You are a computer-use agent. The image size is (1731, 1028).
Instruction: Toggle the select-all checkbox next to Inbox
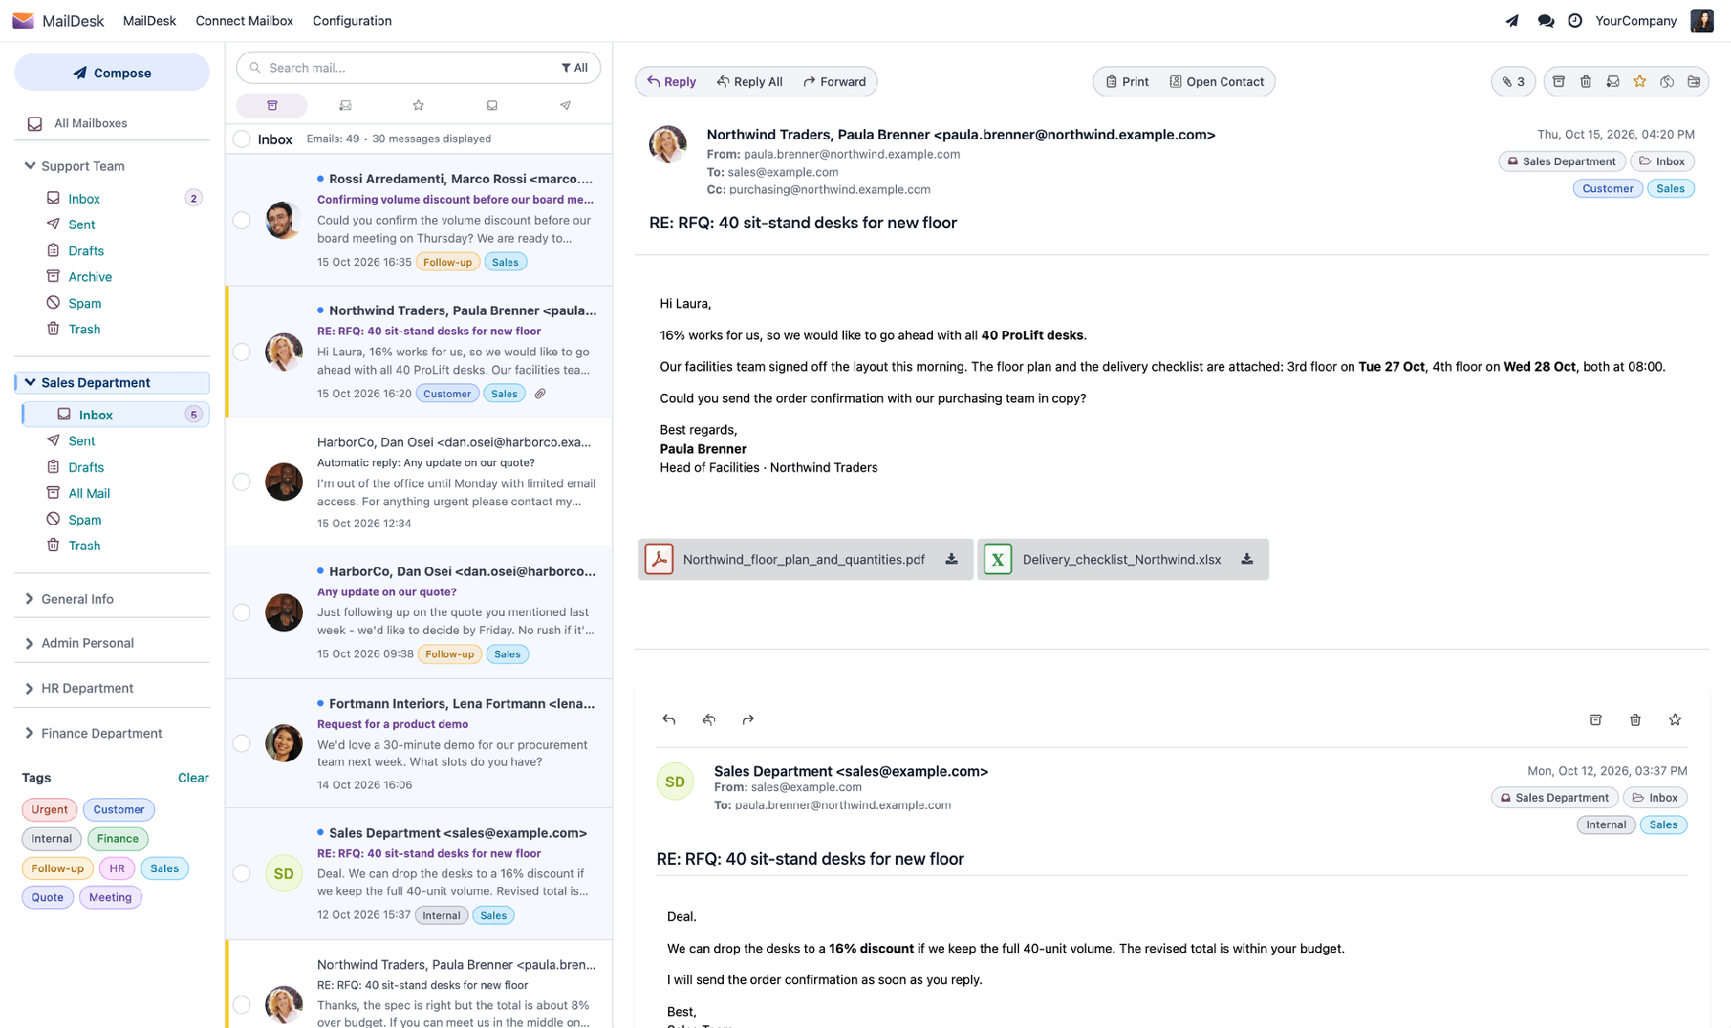pos(242,139)
